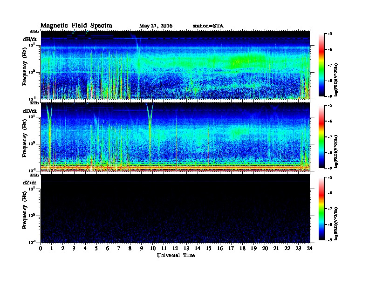Click the "Universal Time" axis label
Screen dimensions: 369x285
pos(176,255)
